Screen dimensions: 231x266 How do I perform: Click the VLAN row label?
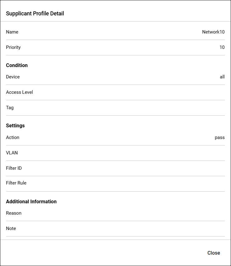point(12,153)
